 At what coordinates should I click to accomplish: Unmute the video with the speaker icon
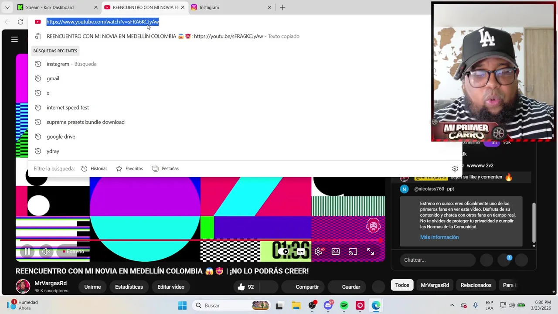point(46,252)
